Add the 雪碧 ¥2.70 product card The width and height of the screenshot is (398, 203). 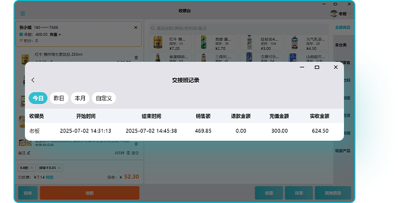point(216,42)
